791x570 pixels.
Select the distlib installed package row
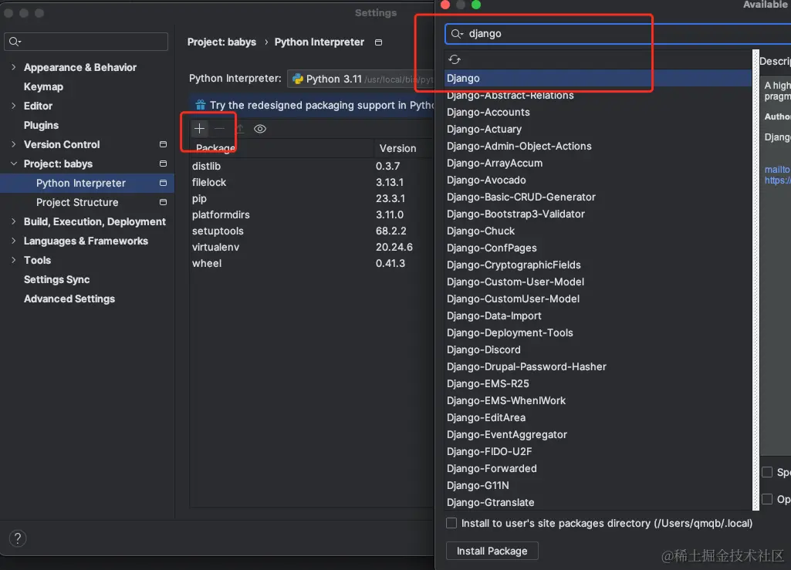(x=312, y=166)
